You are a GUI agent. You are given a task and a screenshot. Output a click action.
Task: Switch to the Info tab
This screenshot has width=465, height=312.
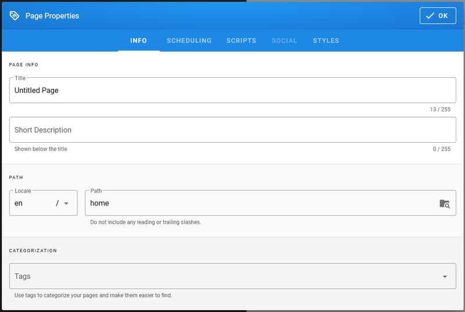pos(138,41)
